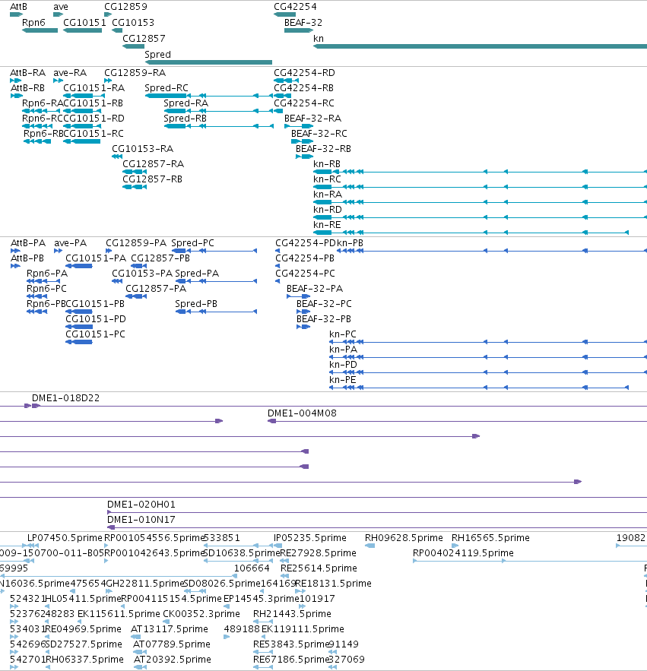Open transcript CG12857-RB

pyautogui.click(x=135, y=187)
